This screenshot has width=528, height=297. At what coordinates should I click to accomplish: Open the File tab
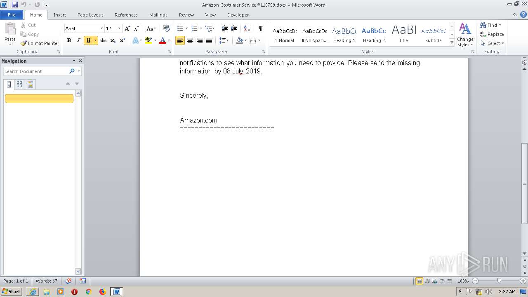coord(12,15)
